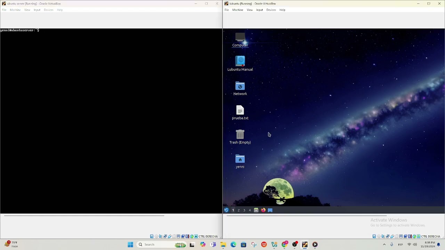Open Input menu in ubuntu server window
The image size is (445, 250).
pyautogui.click(x=37, y=10)
